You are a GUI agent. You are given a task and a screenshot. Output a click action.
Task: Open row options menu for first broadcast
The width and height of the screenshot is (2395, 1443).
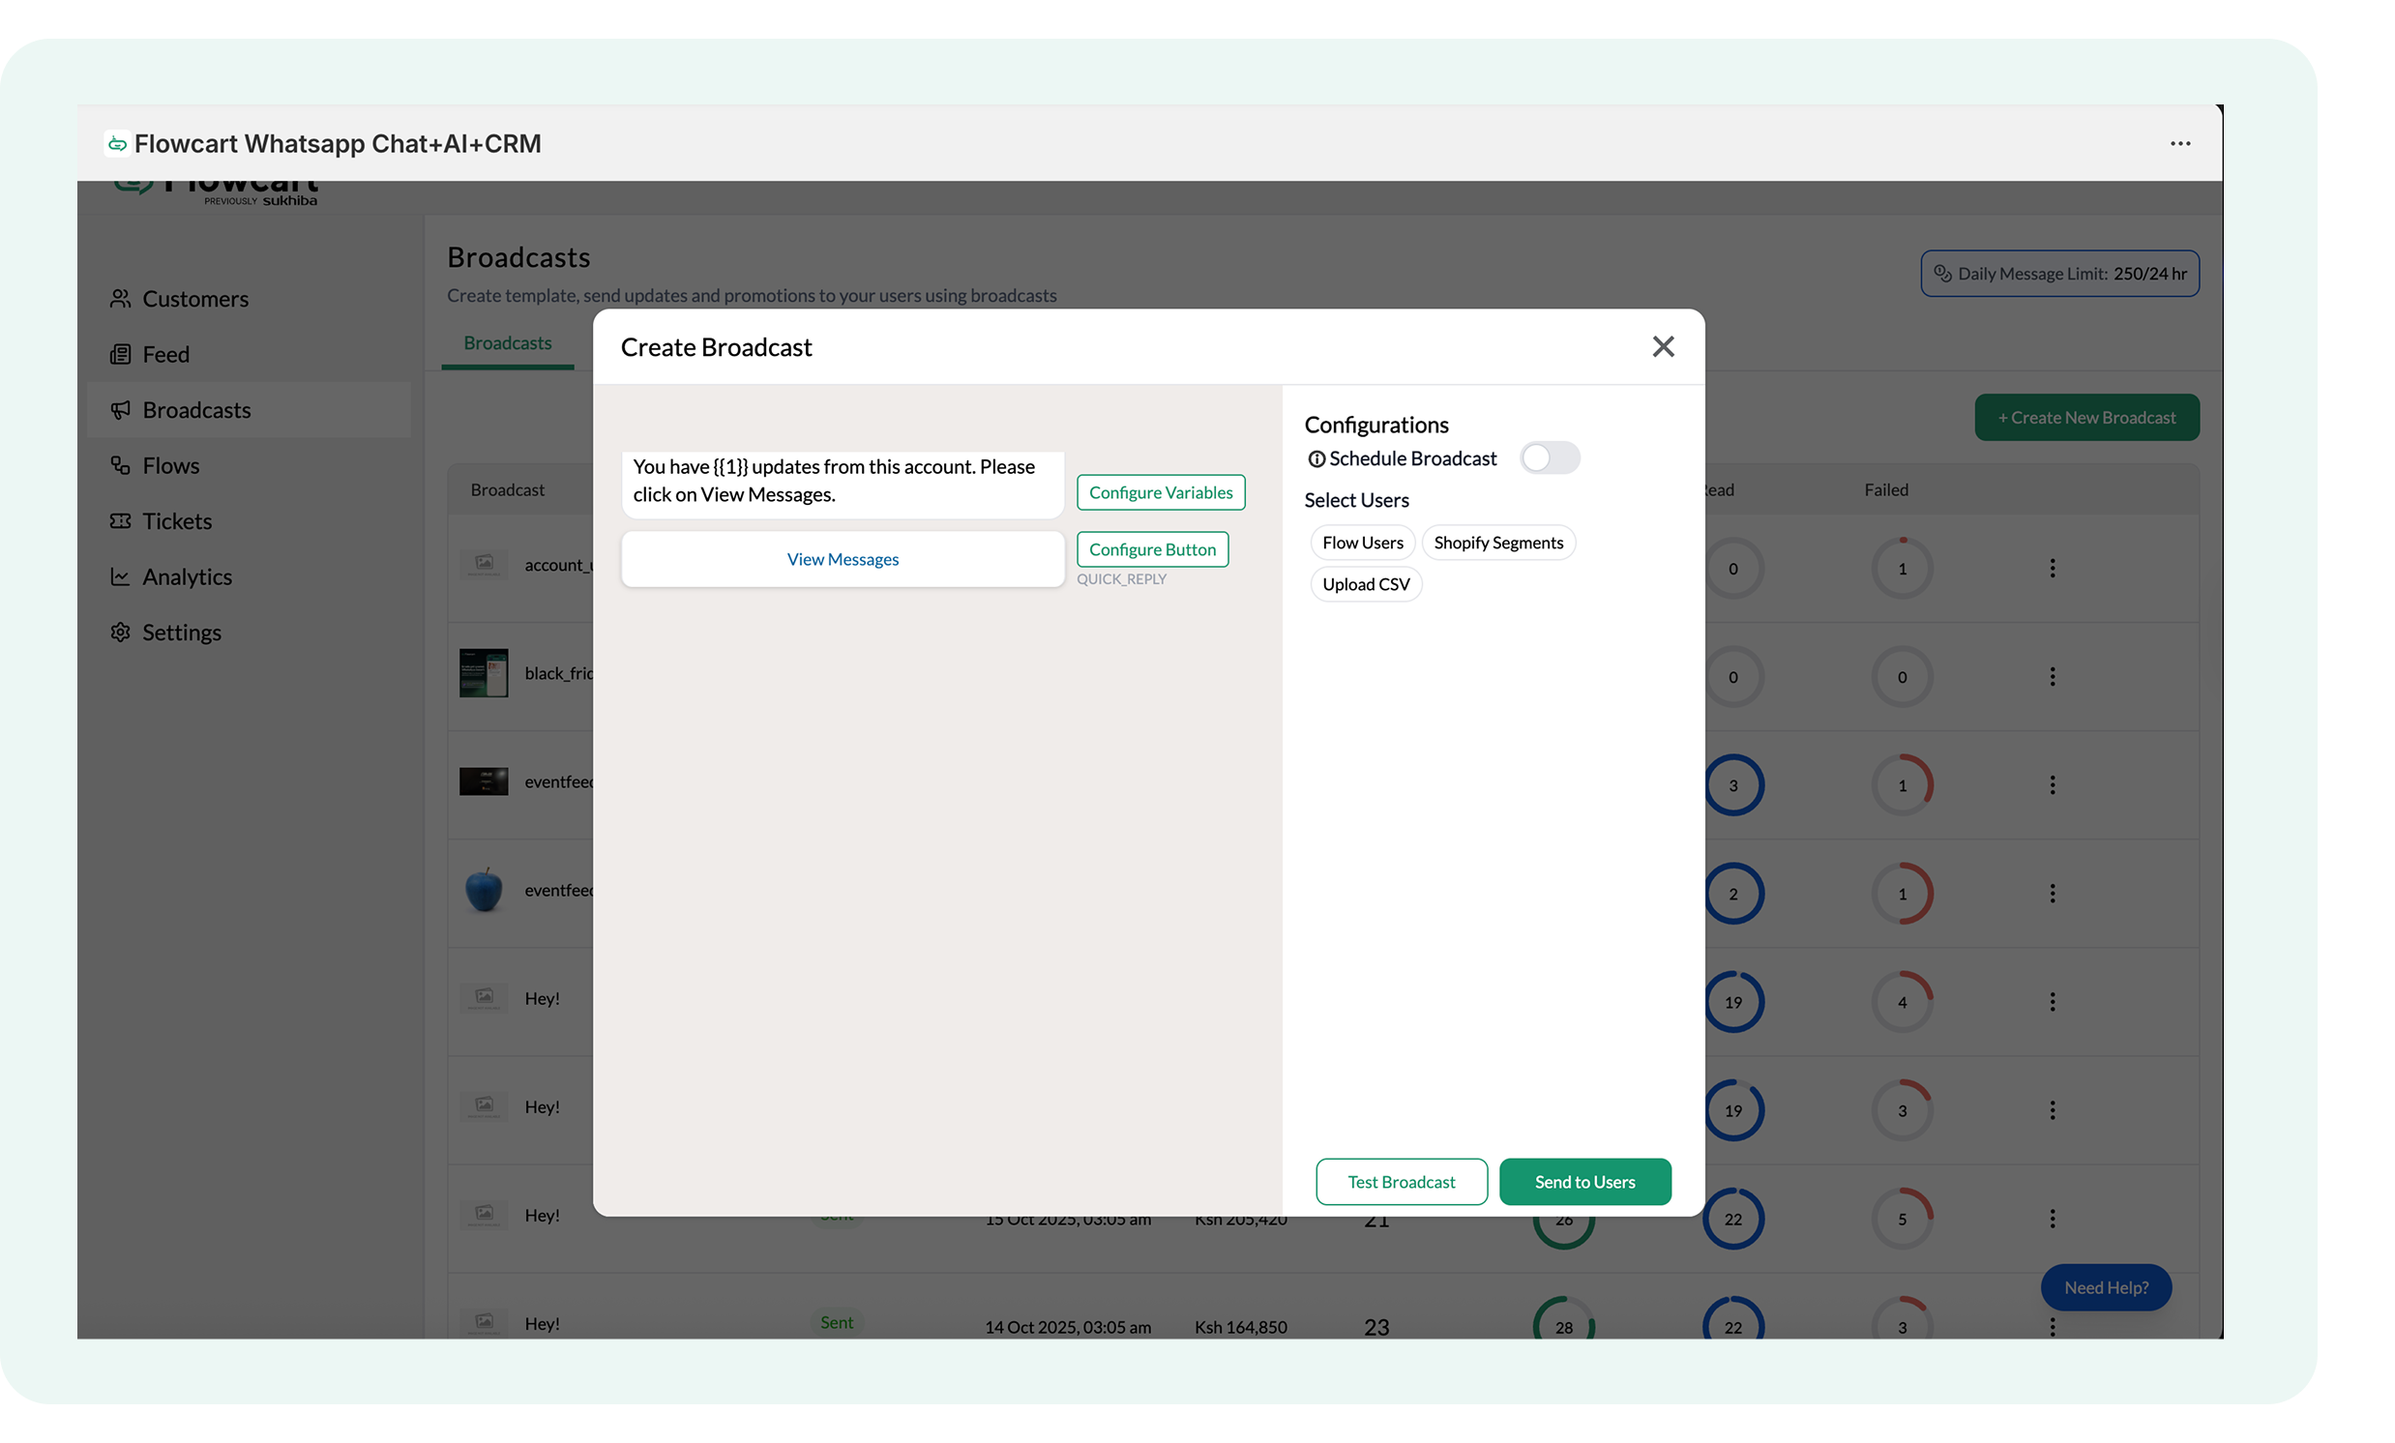coord(2052,569)
